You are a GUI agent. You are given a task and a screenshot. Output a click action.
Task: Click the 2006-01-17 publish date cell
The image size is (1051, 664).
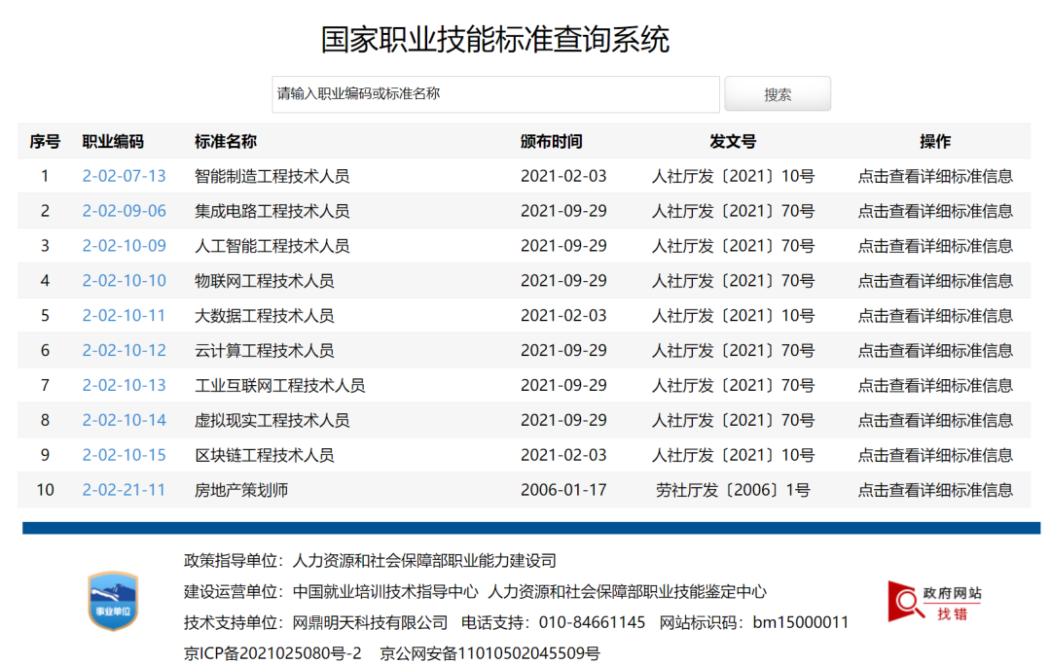[x=563, y=489]
